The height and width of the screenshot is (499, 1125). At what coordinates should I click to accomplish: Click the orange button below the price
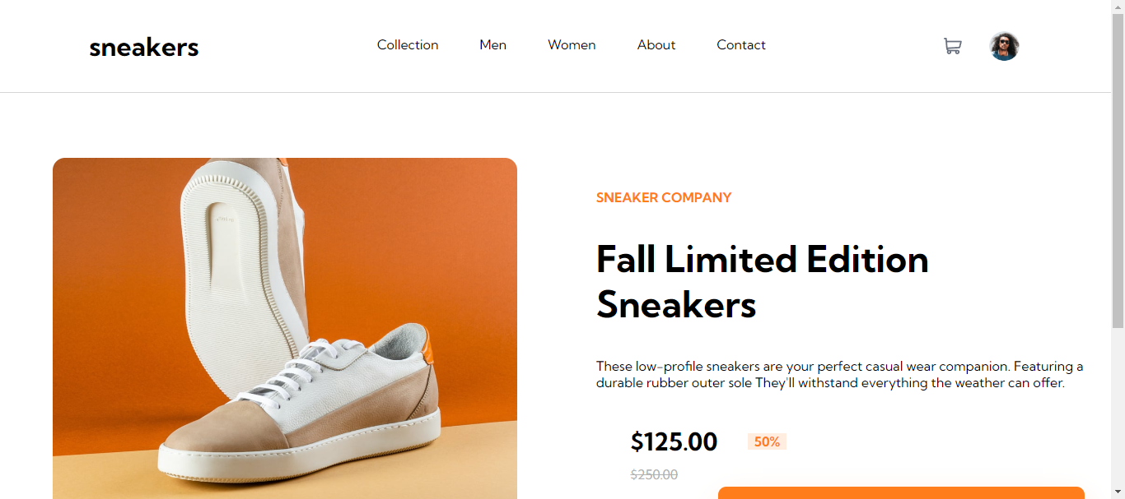coord(901,492)
